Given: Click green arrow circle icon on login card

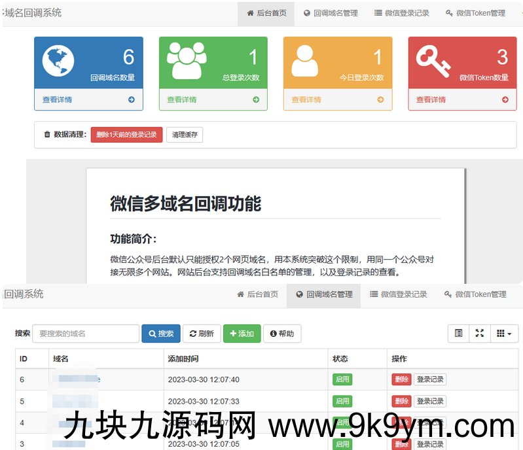Looking at the screenshot, I should point(256,99).
